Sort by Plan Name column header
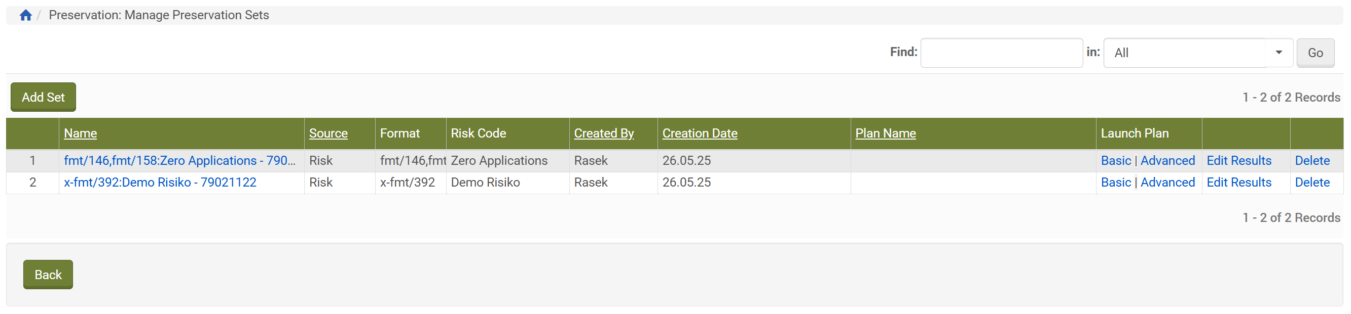The image size is (1351, 314). tap(885, 133)
